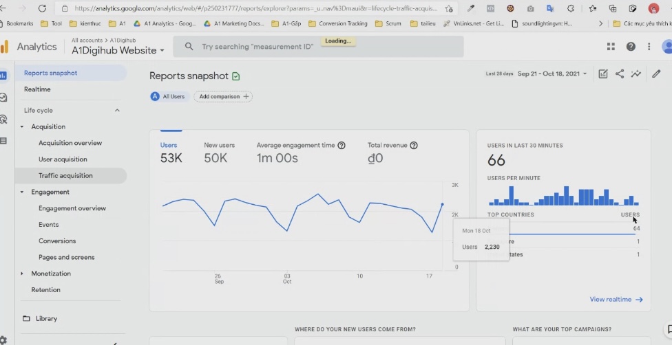Select Traffic acquisition report
Viewport: 672px width, 345px height.
click(71, 175)
